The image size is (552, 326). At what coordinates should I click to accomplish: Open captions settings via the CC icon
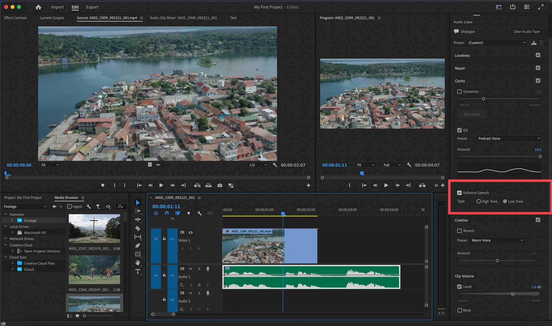[x=210, y=213]
